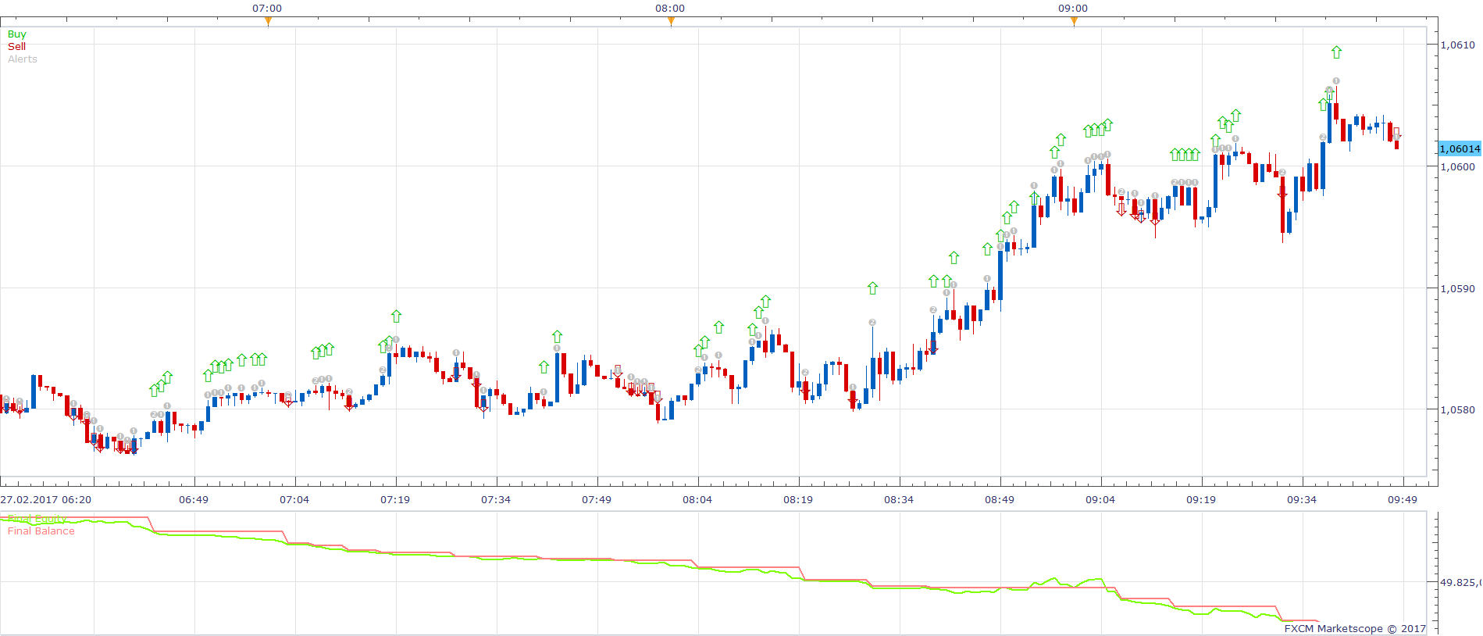Click the Alerts legend label
Image resolution: width=1483 pixels, height=636 pixels.
[x=23, y=59]
